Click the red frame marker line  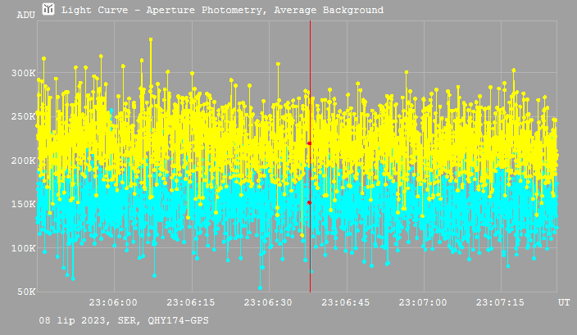click(x=310, y=156)
